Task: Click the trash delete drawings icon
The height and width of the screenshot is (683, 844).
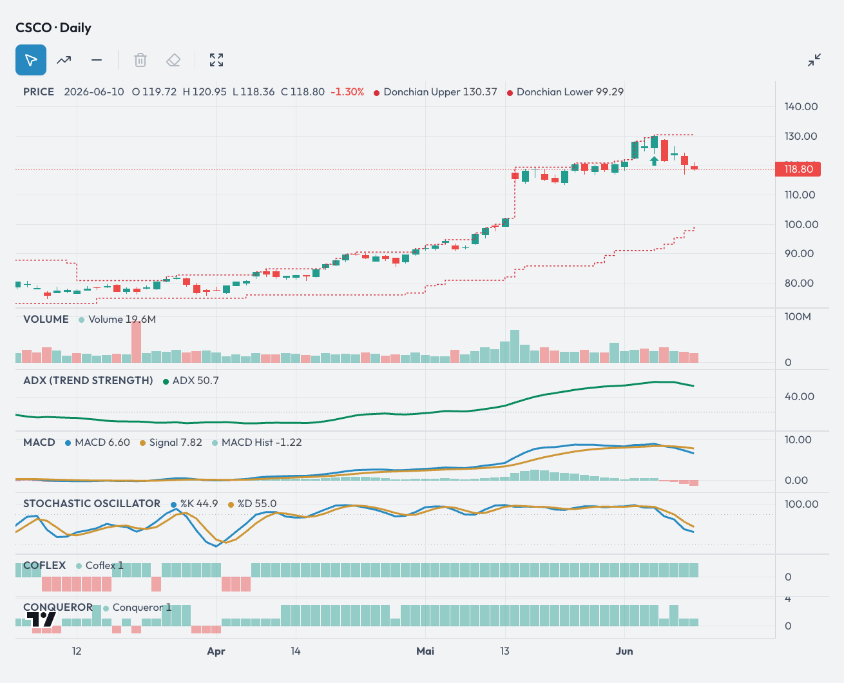Action: point(140,60)
